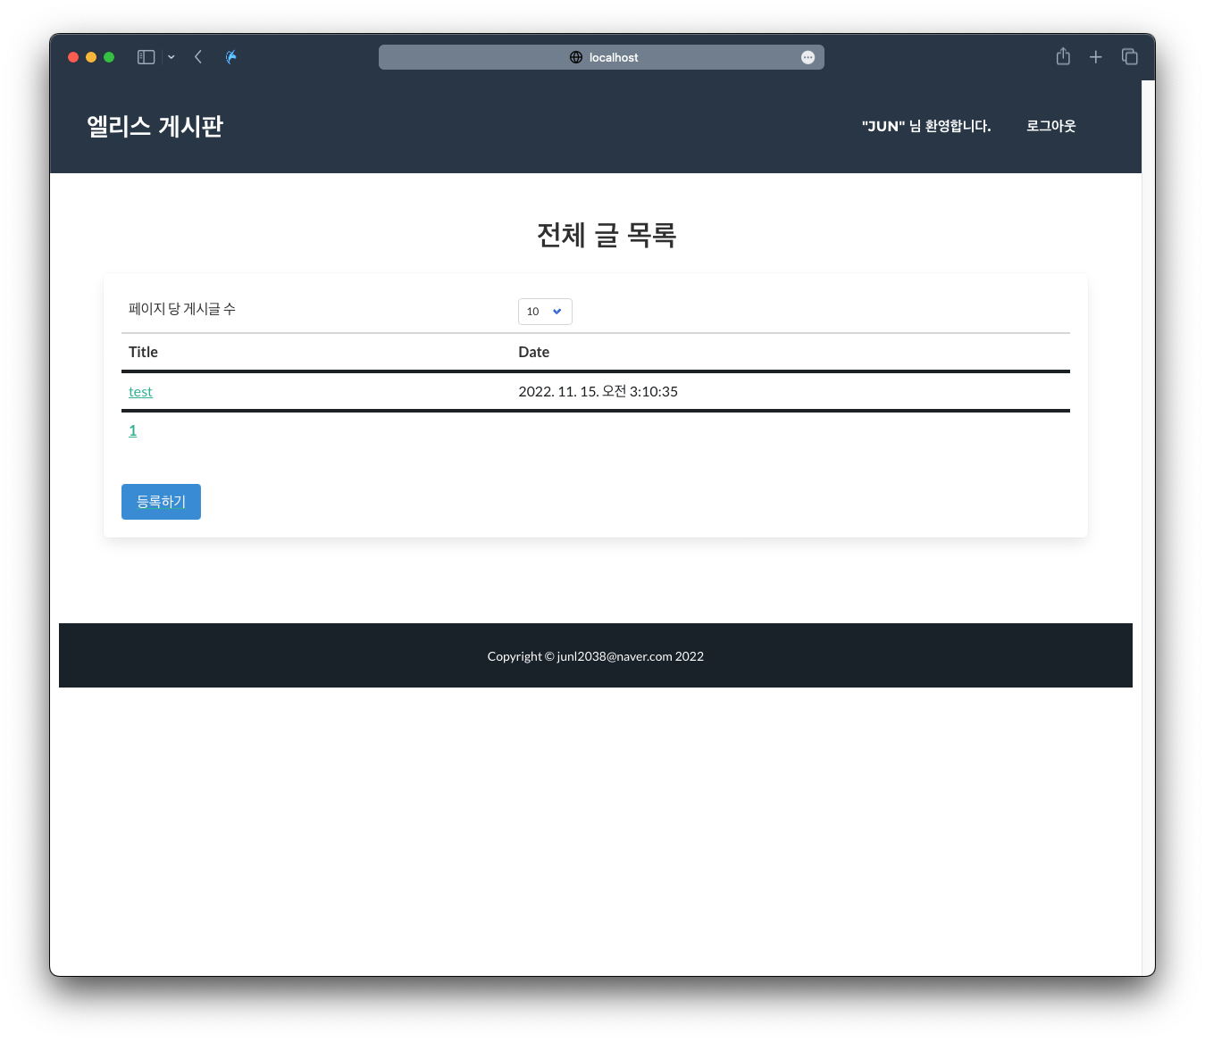The height and width of the screenshot is (1042, 1205).
Task: Open the posts-per-page dropdown showing 10
Action: tap(545, 312)
